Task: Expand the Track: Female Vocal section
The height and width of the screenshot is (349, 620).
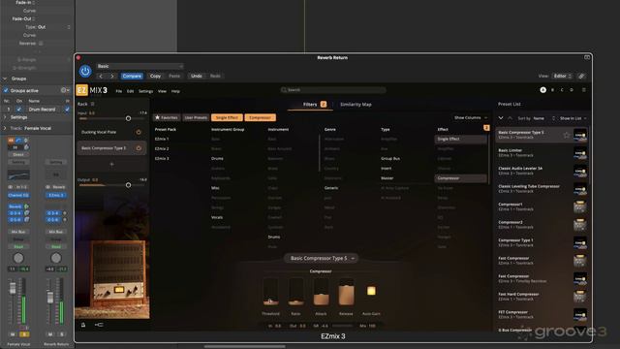Action: pyautogui.click(x=5, y=128)
